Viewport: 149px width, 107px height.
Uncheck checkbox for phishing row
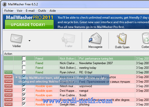(24, 104)
